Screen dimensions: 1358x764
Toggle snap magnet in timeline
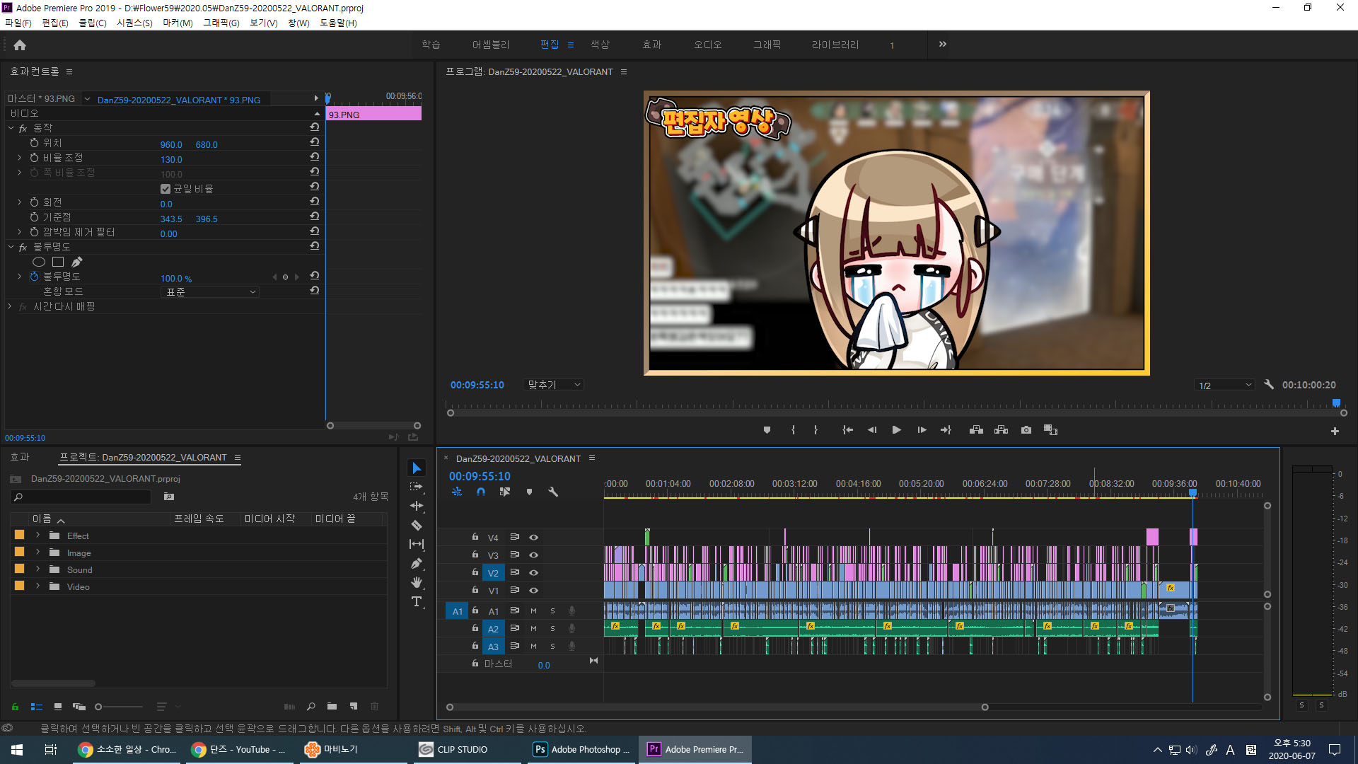(x=481, y=492)
